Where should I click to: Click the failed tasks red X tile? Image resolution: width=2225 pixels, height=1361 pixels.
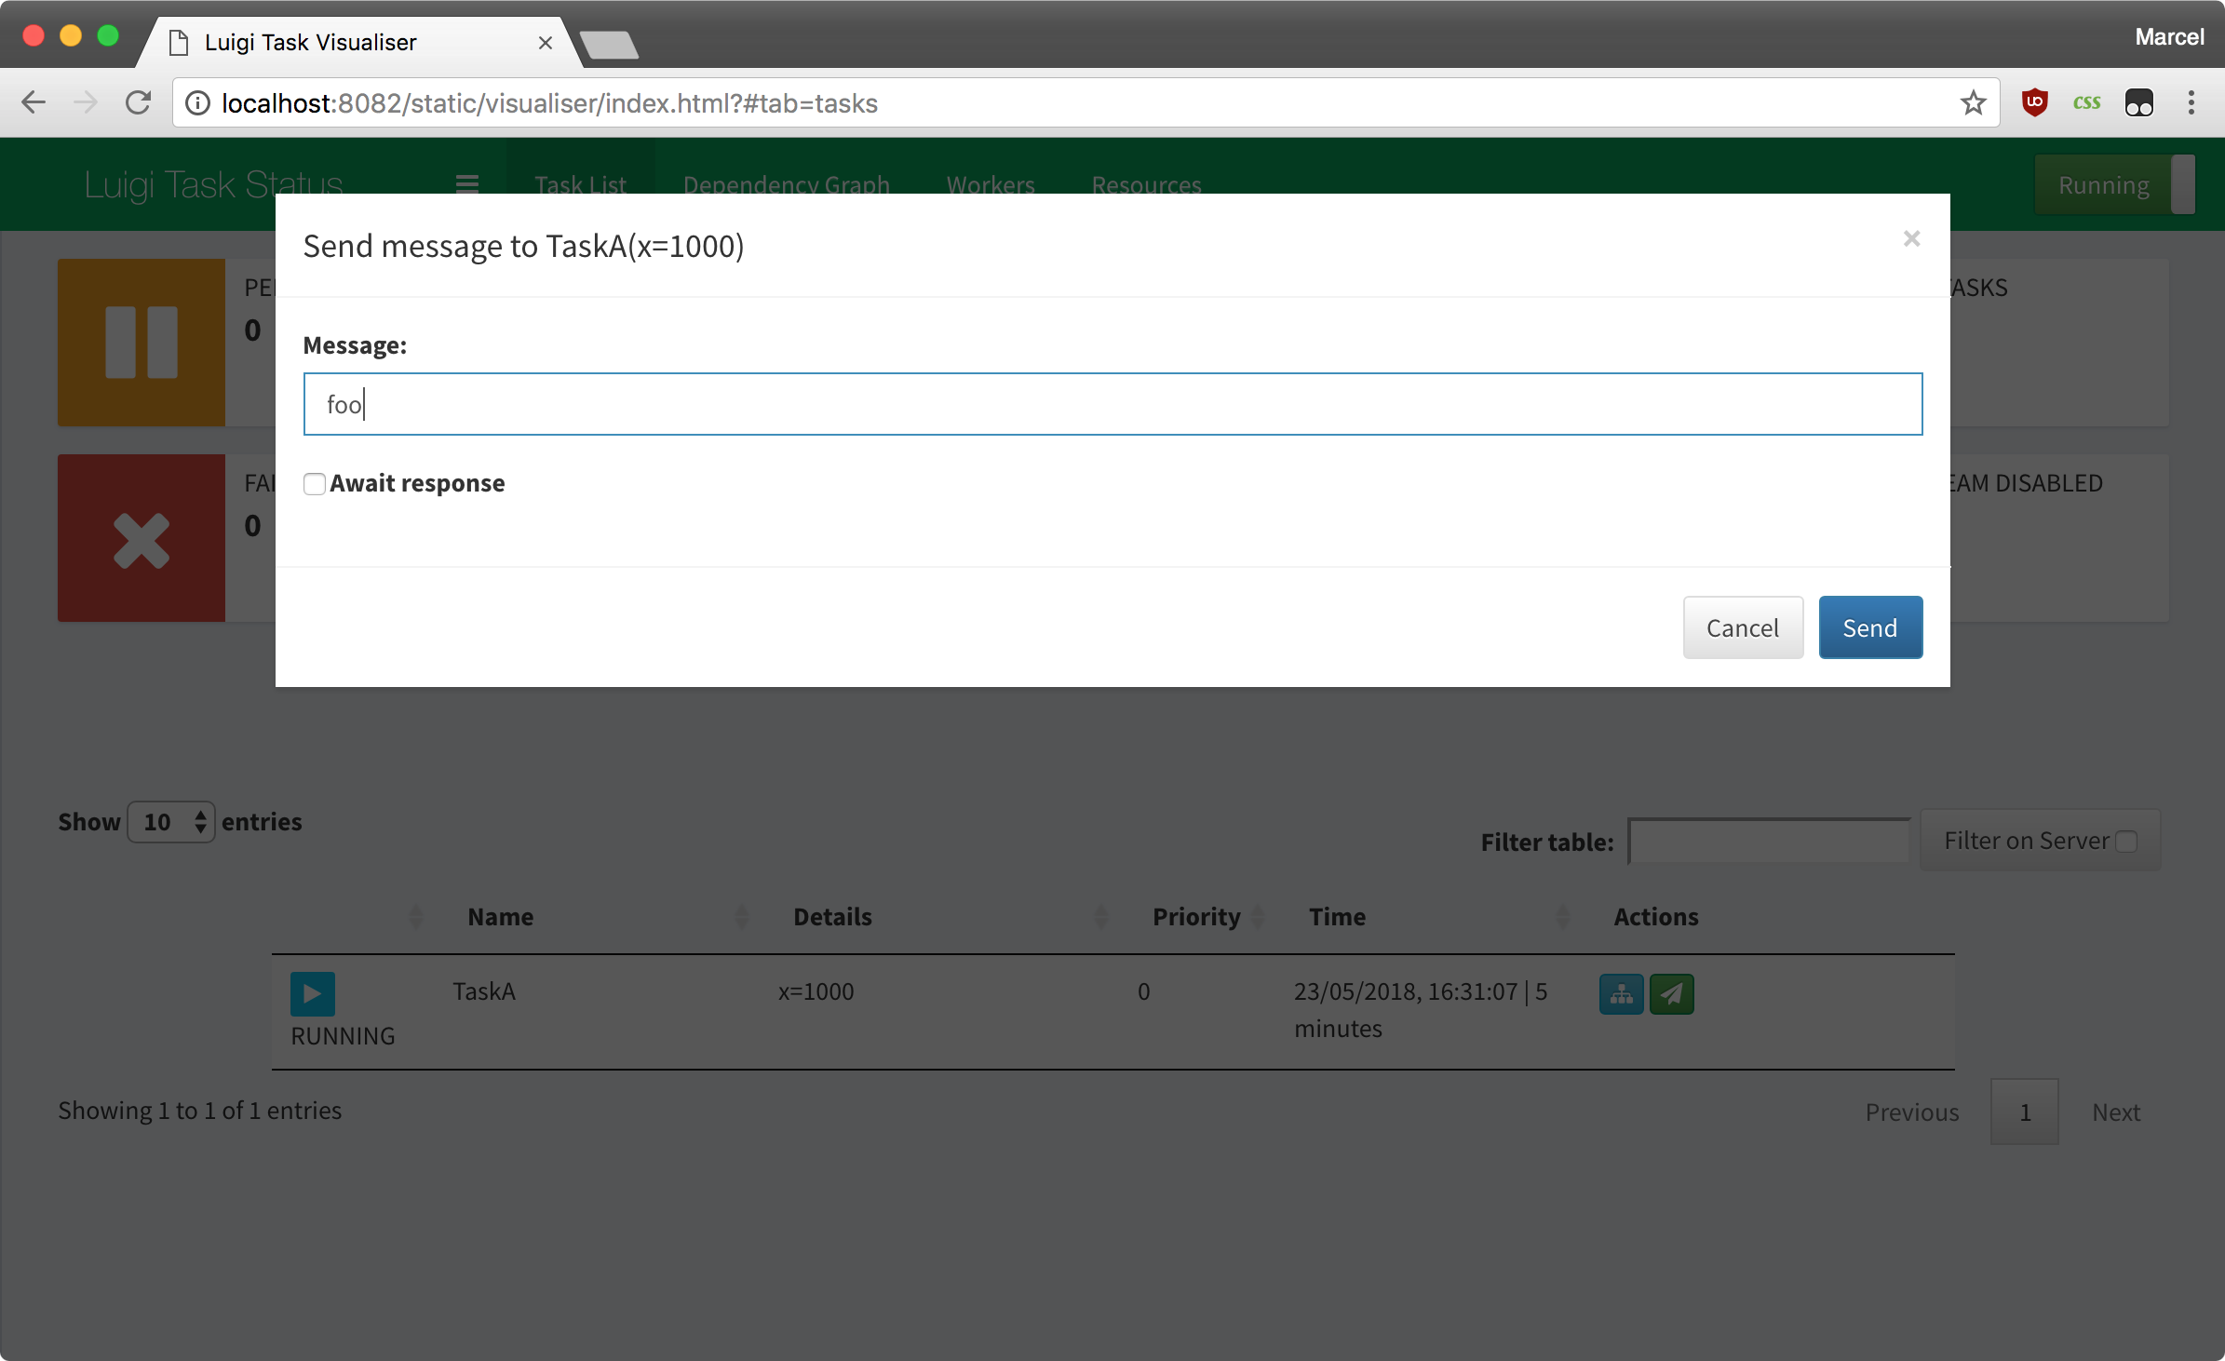click(x=142, y=538)
